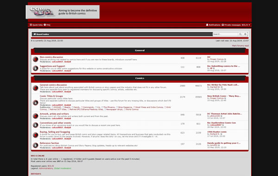Open the General category header
This screenshot has height=176, width=278.
coord(140,50)
